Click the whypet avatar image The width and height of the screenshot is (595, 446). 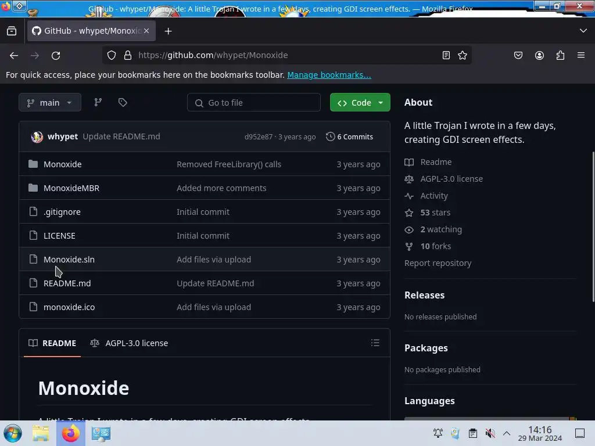tap(37, 136)
